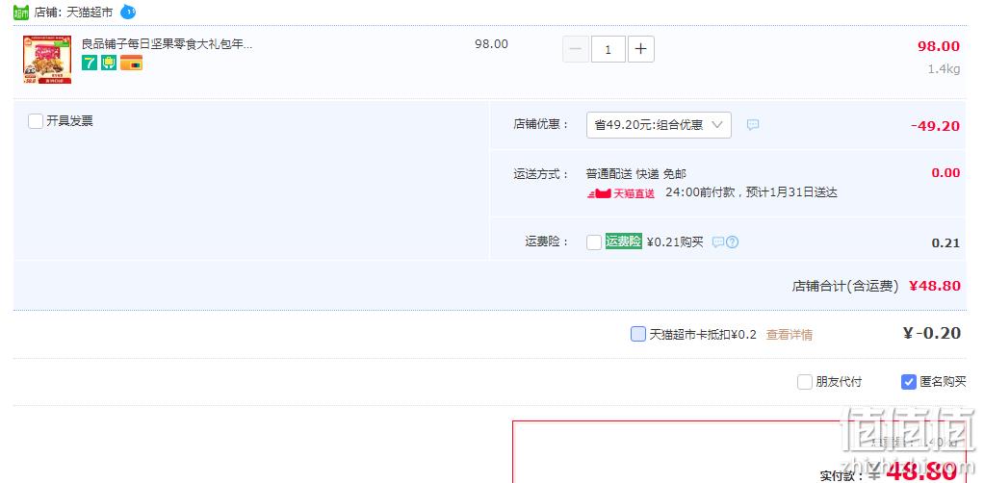Click the -49.20 discount amount
Viewport: 984px width, 483px height.
935,126
